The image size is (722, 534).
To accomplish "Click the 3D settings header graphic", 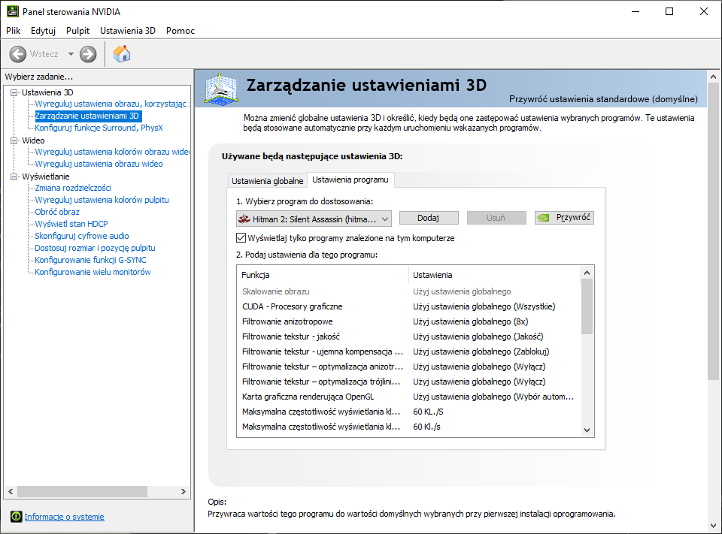I will pos(221,89).
